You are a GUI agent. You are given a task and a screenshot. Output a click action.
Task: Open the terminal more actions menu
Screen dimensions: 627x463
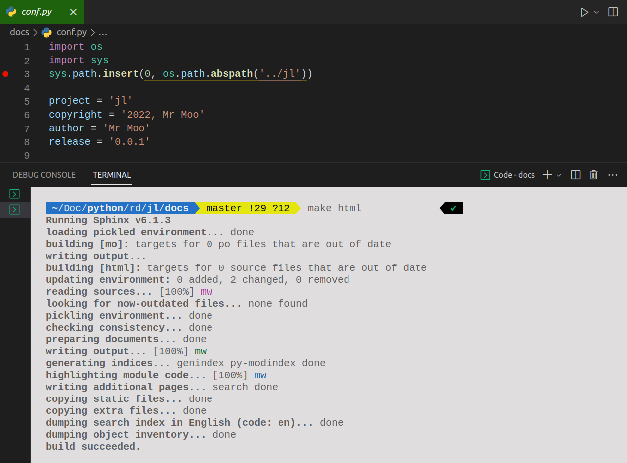pyautogui.click(x=612, y=175)
